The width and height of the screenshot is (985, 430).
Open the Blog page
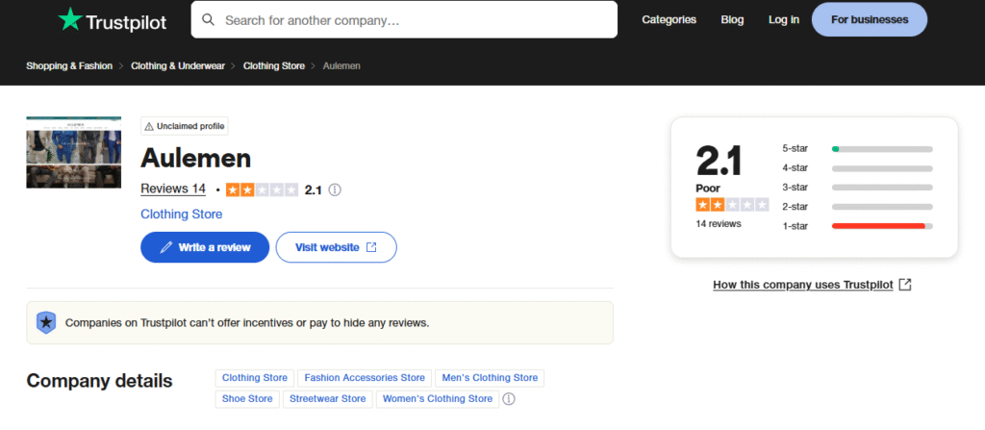click(732, 19)
